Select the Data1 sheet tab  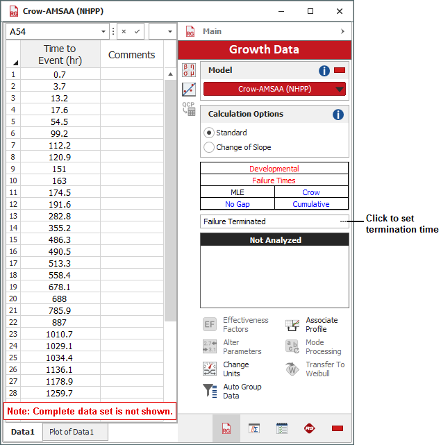(x=23, y=432)
